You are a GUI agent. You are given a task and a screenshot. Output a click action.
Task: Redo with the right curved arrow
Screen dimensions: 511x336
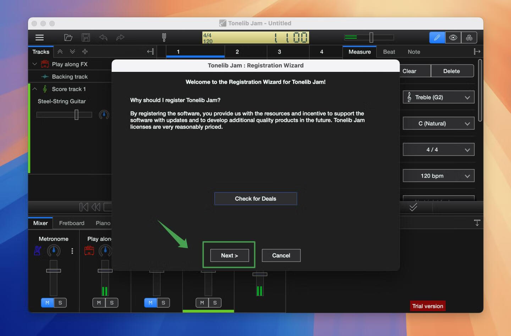tap(120, 38)
